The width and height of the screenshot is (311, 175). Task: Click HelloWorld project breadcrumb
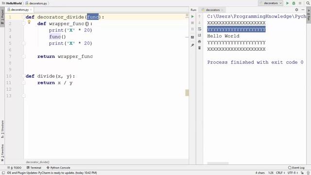point(12,3)
